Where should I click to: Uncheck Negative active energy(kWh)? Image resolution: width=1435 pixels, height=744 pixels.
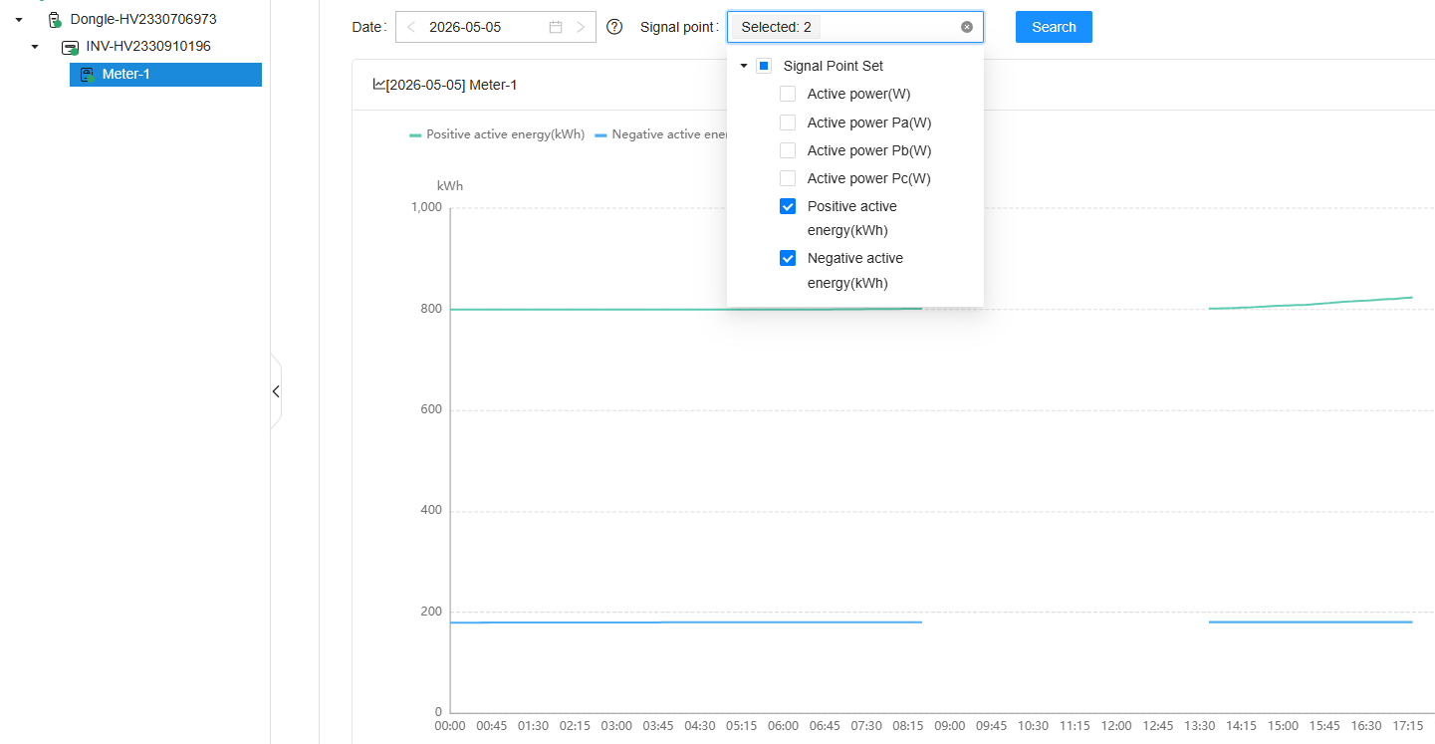788,258
